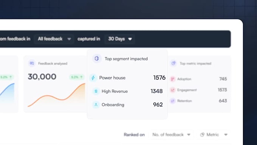Click the blue trend chart
Viewport: 257px width, 145px height.
tap(7, 93)
